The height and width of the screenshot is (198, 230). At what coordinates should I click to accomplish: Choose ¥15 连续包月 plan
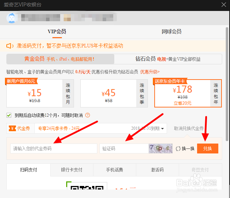tap(40, 93)
